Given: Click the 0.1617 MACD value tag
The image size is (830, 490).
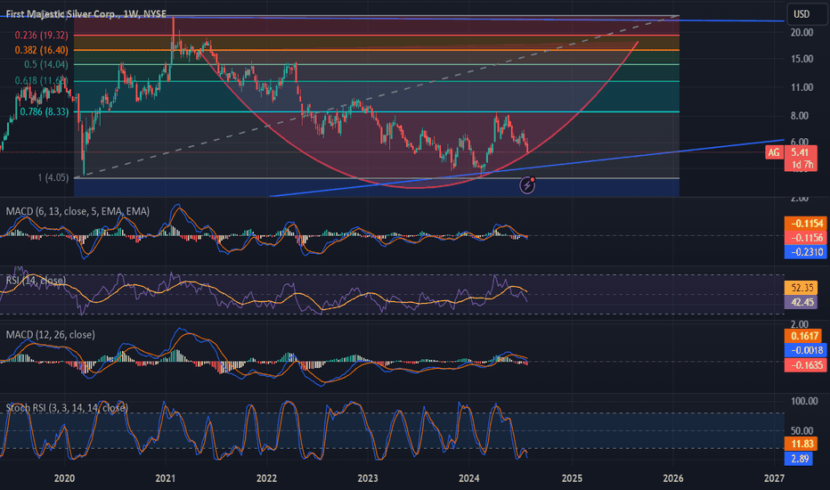Looking at the screenshot, I should [x=803, y=336].
